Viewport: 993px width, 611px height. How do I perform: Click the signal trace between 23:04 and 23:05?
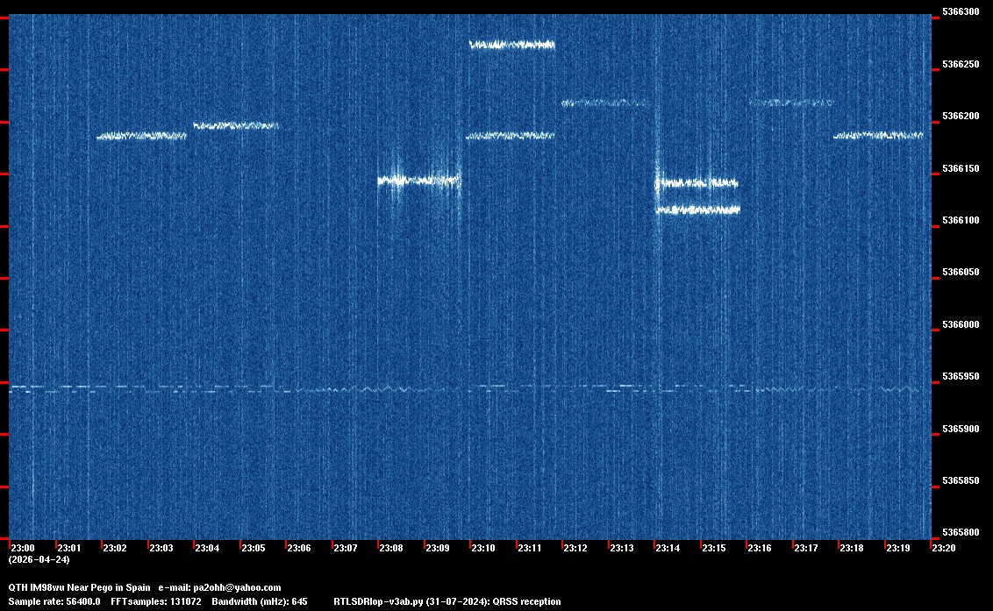point(236,126)
